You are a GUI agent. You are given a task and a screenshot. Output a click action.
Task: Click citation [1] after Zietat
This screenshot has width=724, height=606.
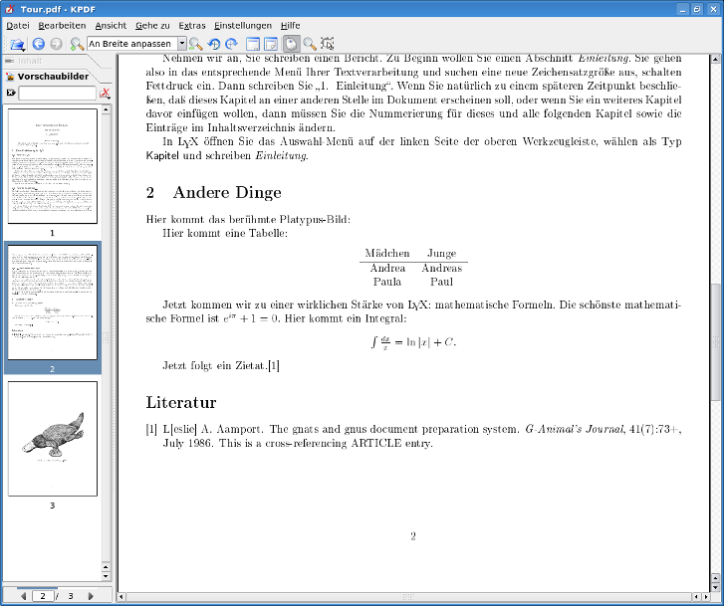pyautogui.click(x=274, y=365)
